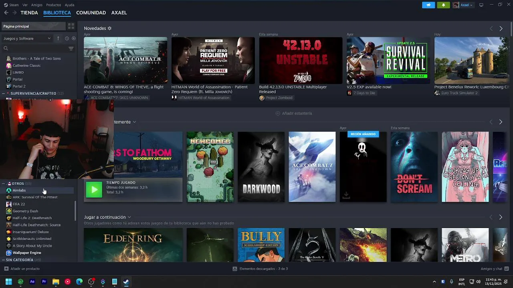Advance recent games shelf right arrow
The height and width of the screenshot is (288, 513).
pyautogui.click(x=501, y=122)
